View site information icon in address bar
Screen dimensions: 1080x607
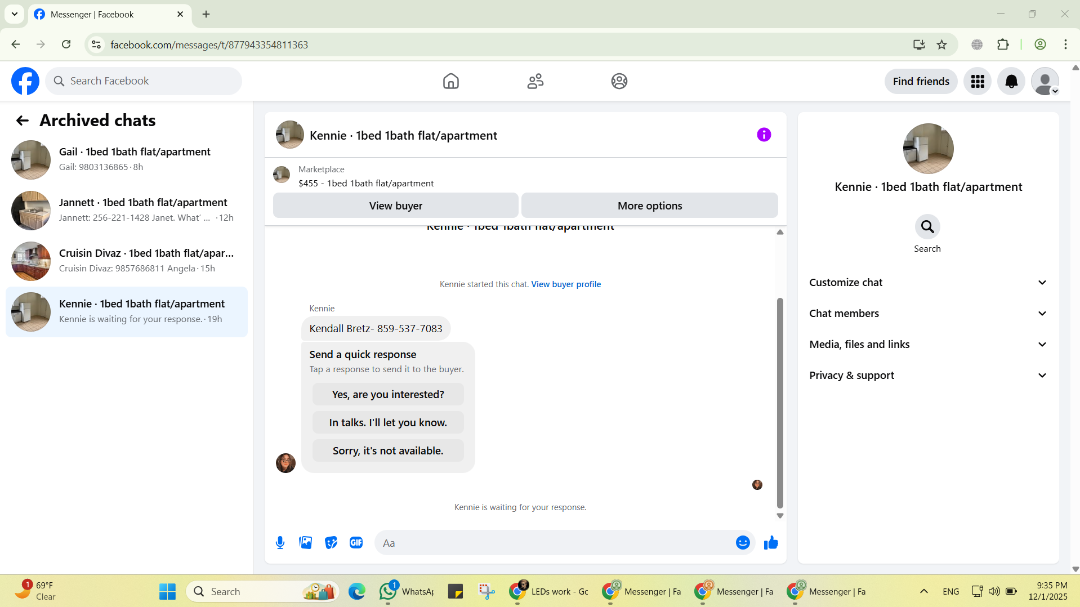[96, 44]
